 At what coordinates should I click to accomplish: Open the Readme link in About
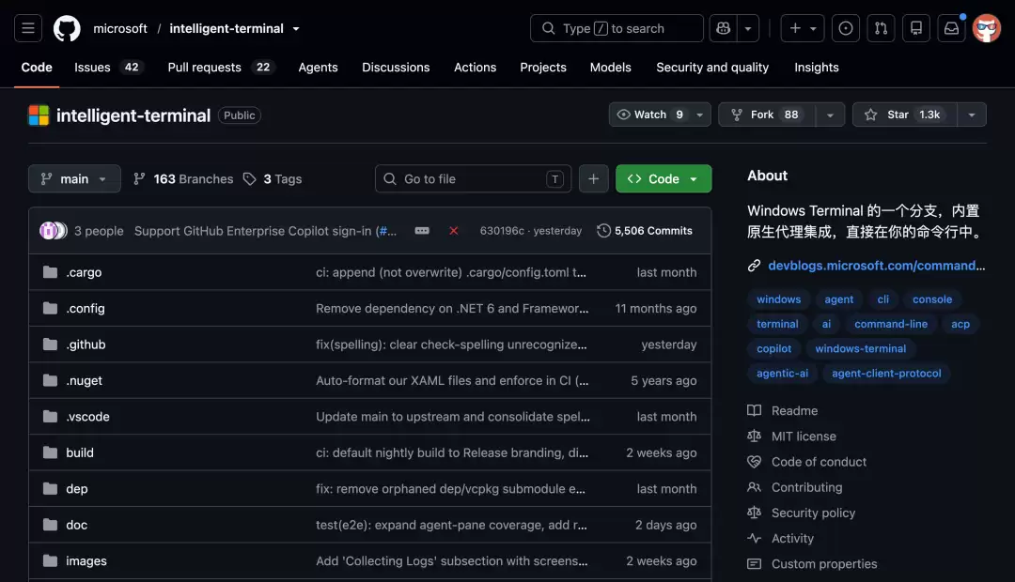[794, 410]
